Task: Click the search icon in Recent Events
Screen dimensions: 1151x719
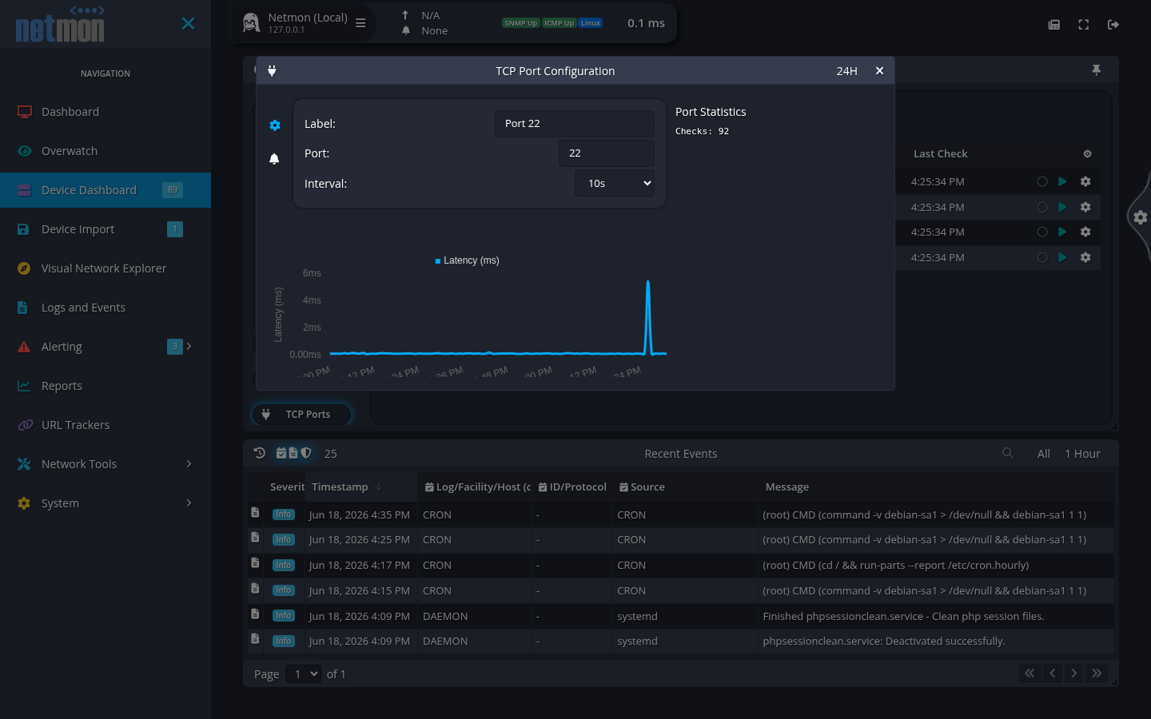Action: (1008, 453)
